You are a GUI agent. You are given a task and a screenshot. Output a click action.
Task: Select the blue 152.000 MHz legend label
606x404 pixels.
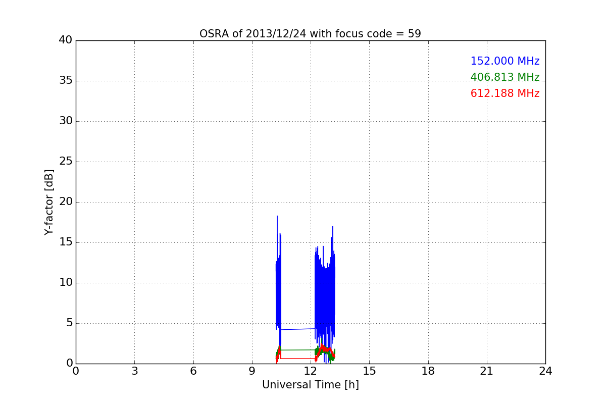click(505, 61)
